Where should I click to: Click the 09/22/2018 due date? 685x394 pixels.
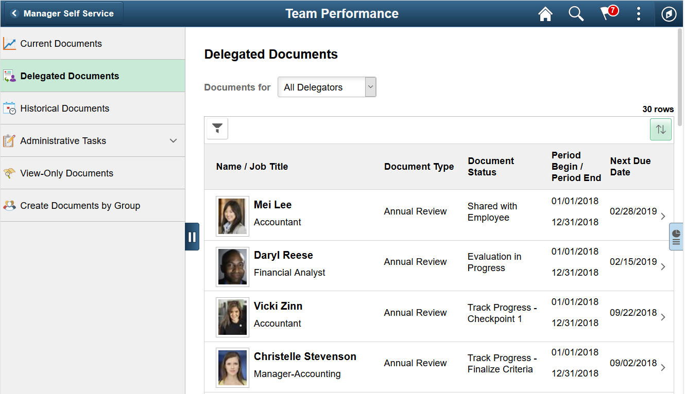click(633, 313)
